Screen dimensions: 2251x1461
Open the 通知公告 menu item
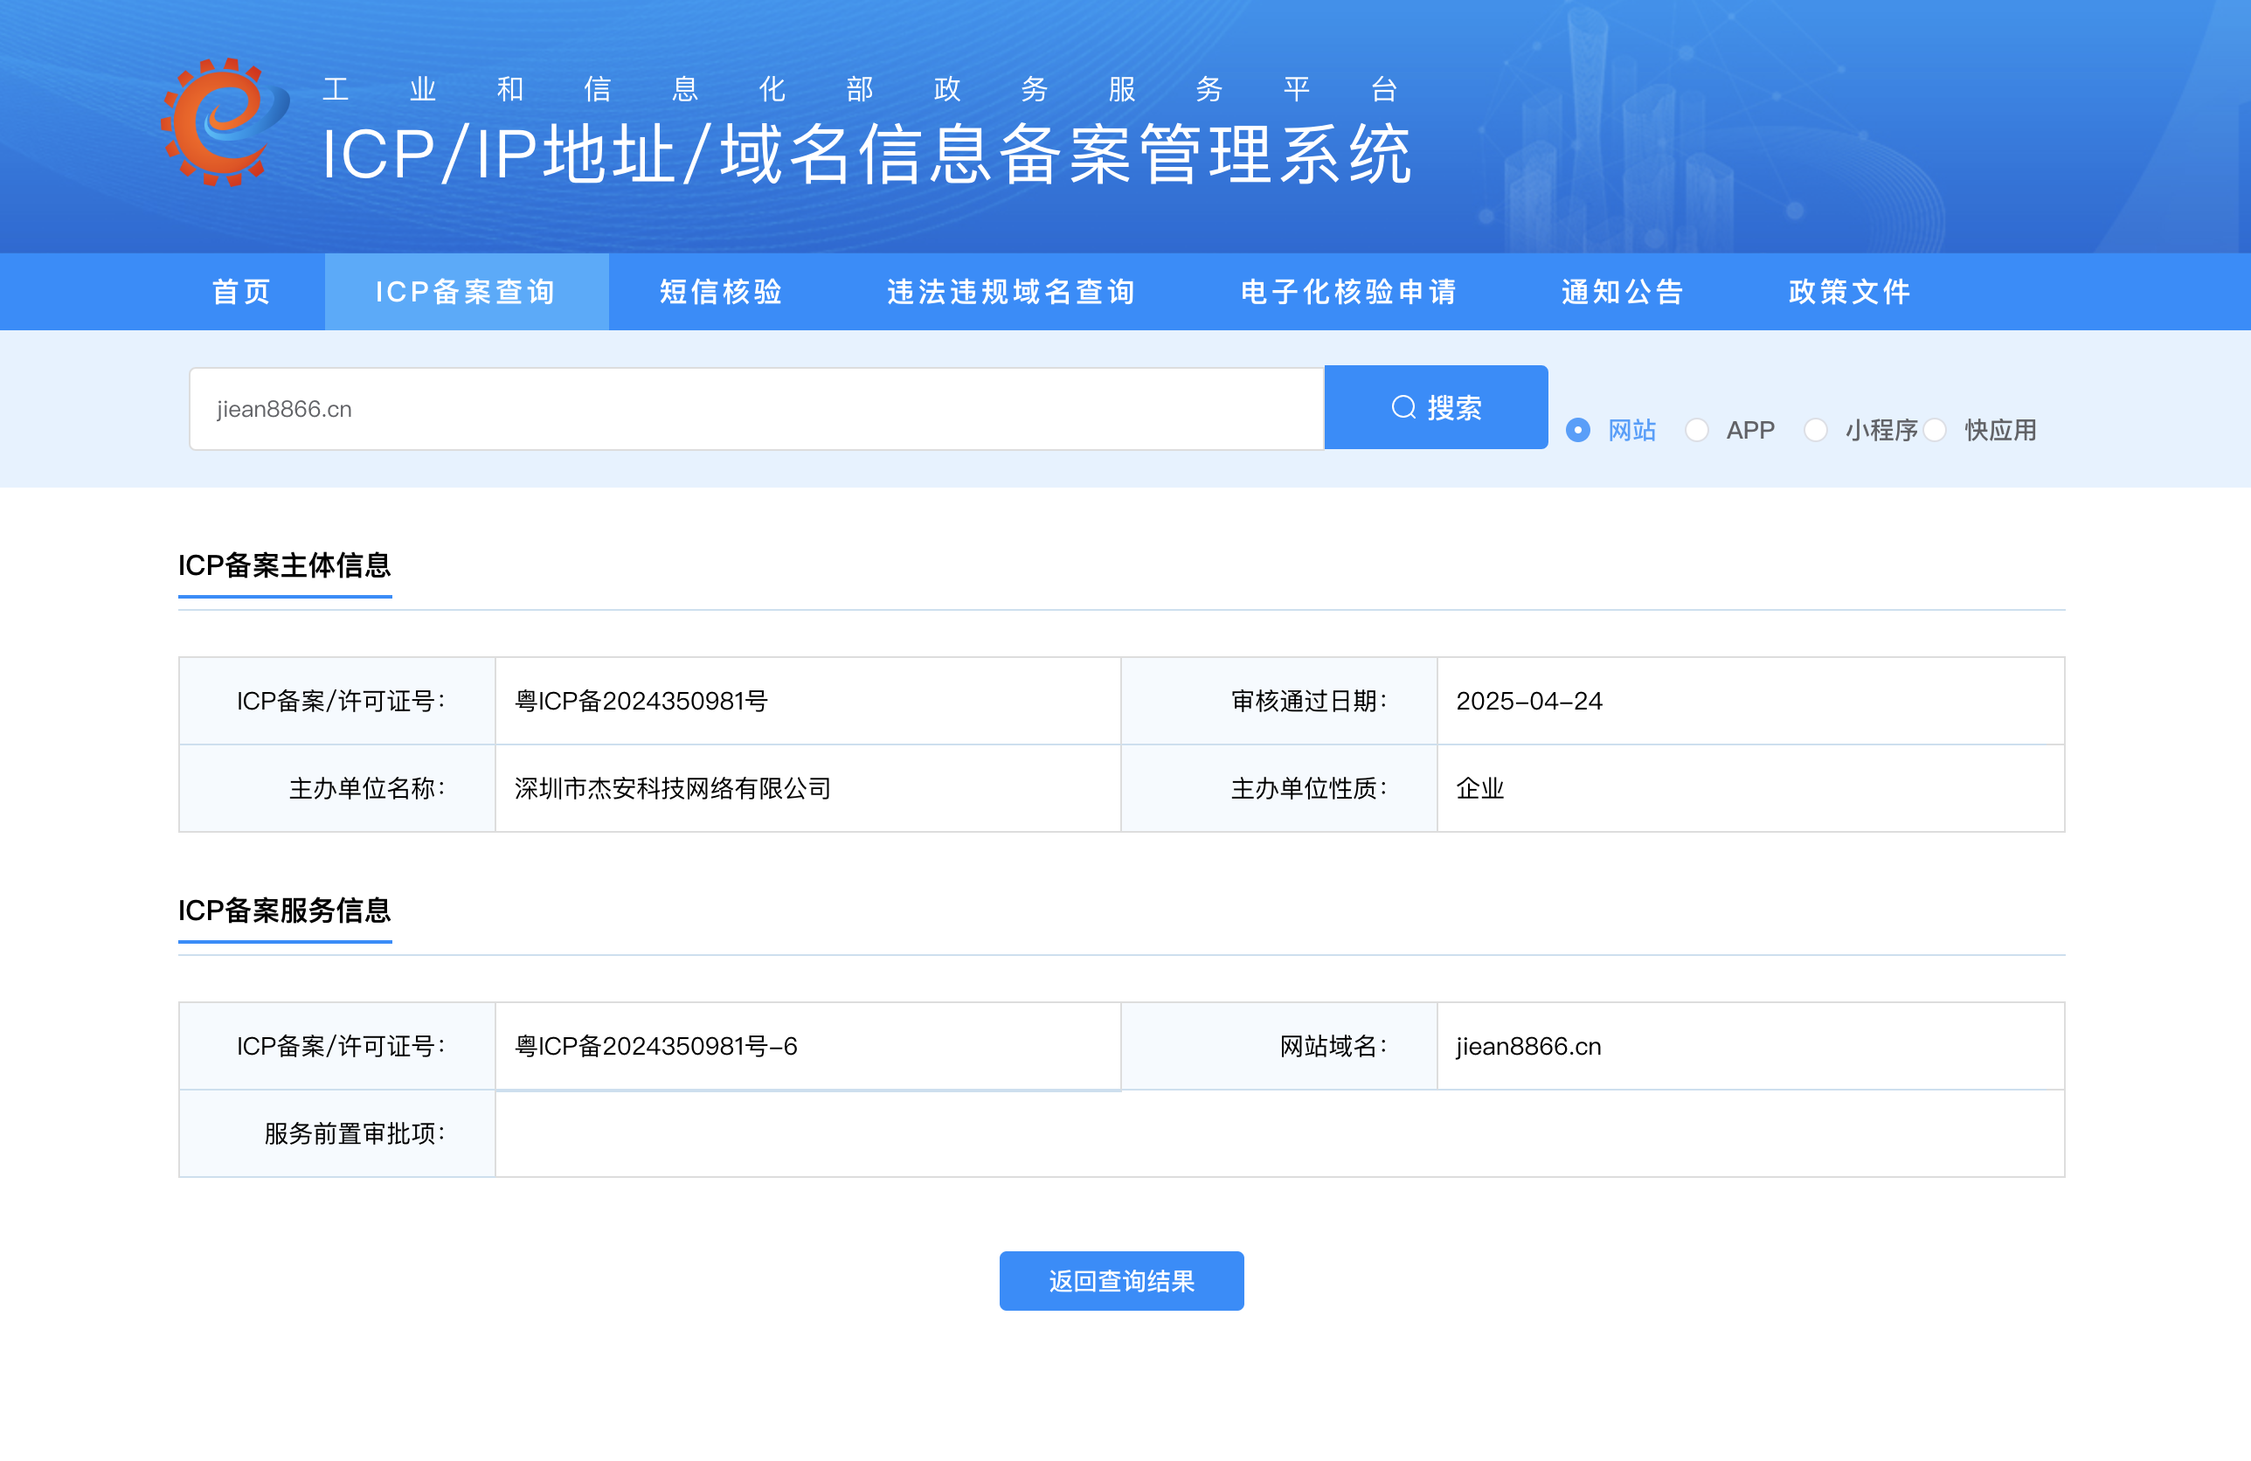1623,291
